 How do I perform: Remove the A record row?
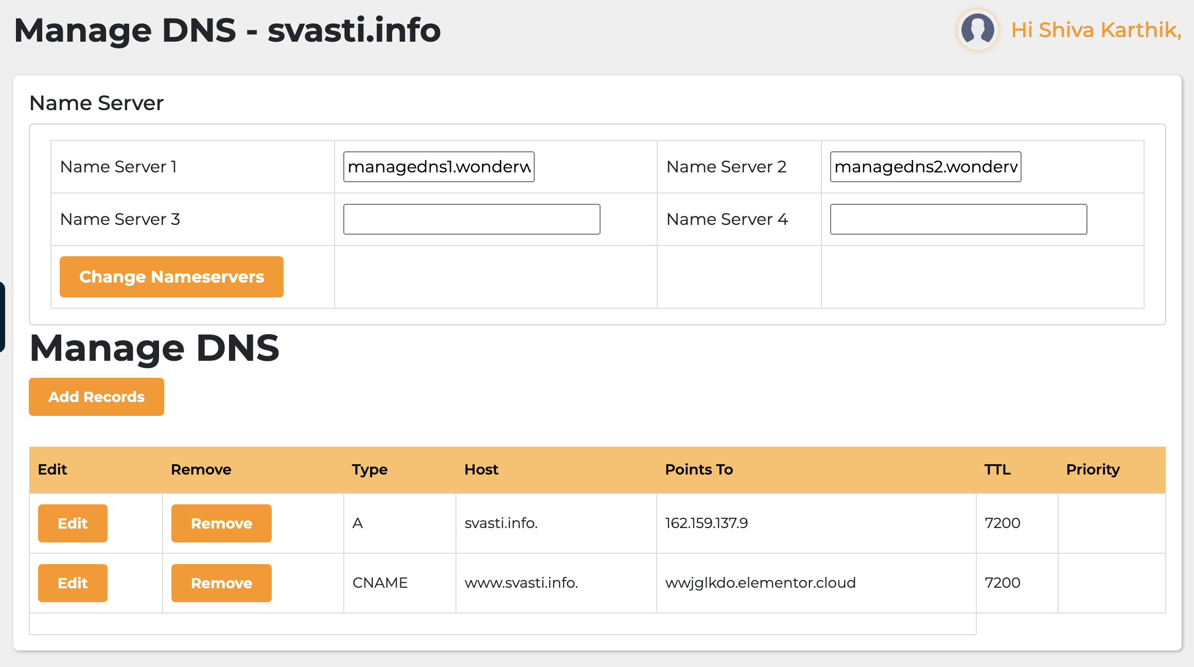point(221,523)
